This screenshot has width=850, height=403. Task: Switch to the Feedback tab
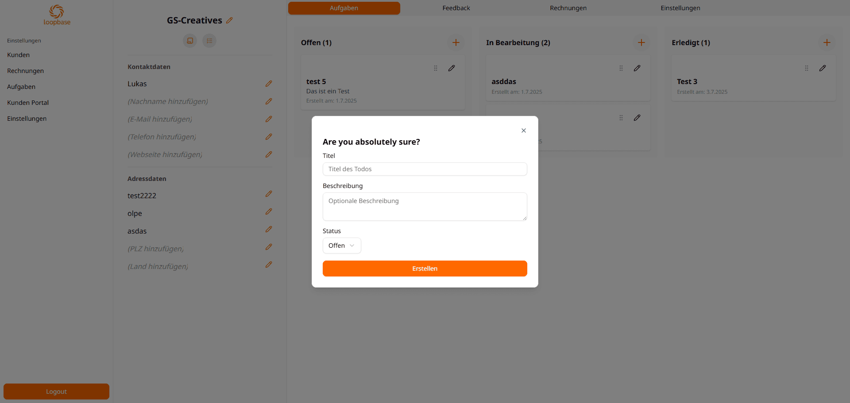[x=456, y=8]
